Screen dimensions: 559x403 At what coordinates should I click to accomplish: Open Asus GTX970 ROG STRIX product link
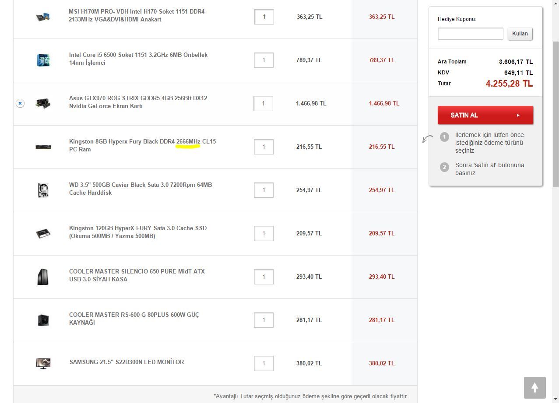click(138, 102)
